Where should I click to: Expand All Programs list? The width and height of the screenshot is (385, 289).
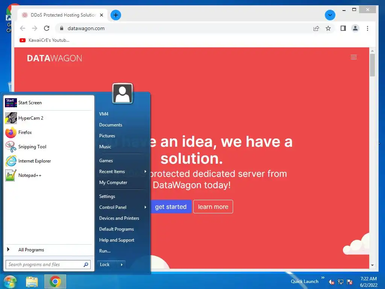coord(49,250)
